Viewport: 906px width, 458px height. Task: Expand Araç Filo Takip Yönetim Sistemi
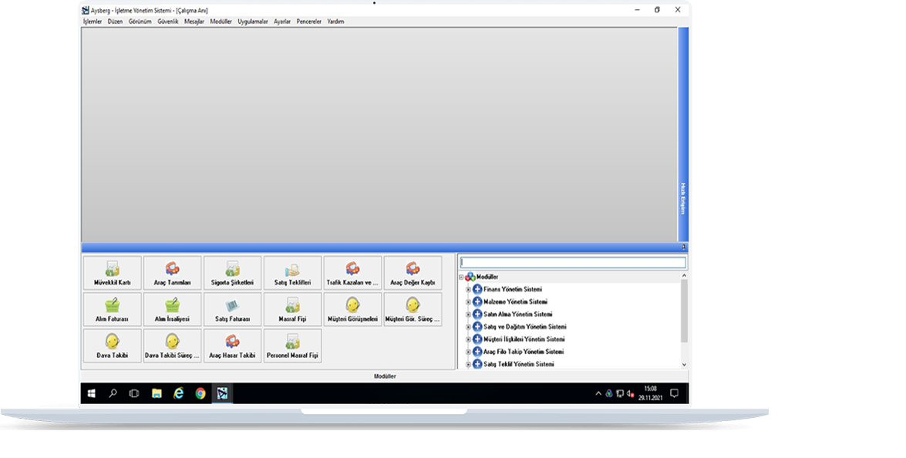tap(468, 352)
